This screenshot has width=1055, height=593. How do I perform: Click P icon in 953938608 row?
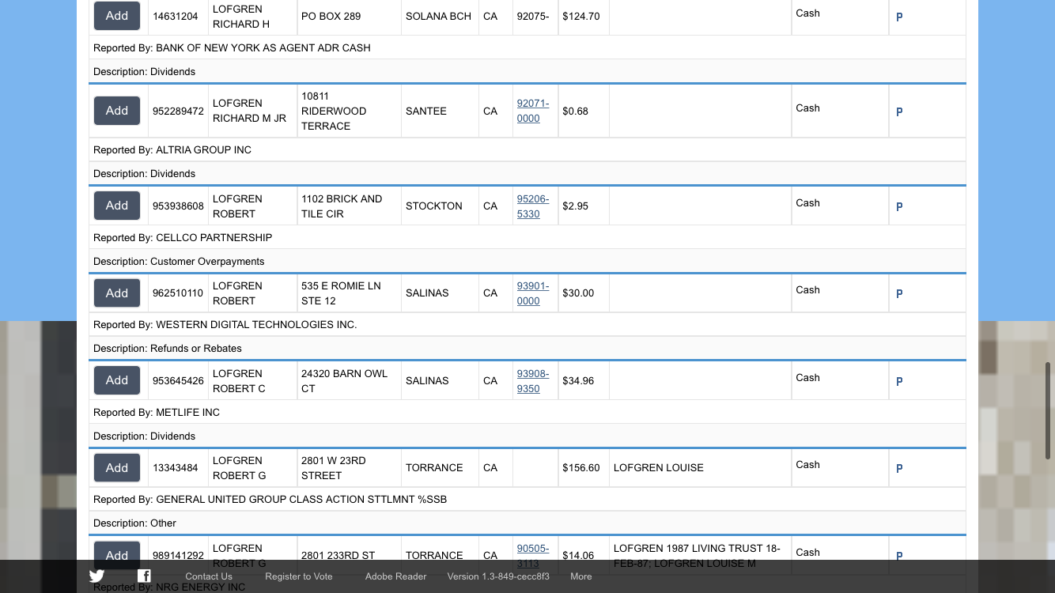[x=899, y=206]
